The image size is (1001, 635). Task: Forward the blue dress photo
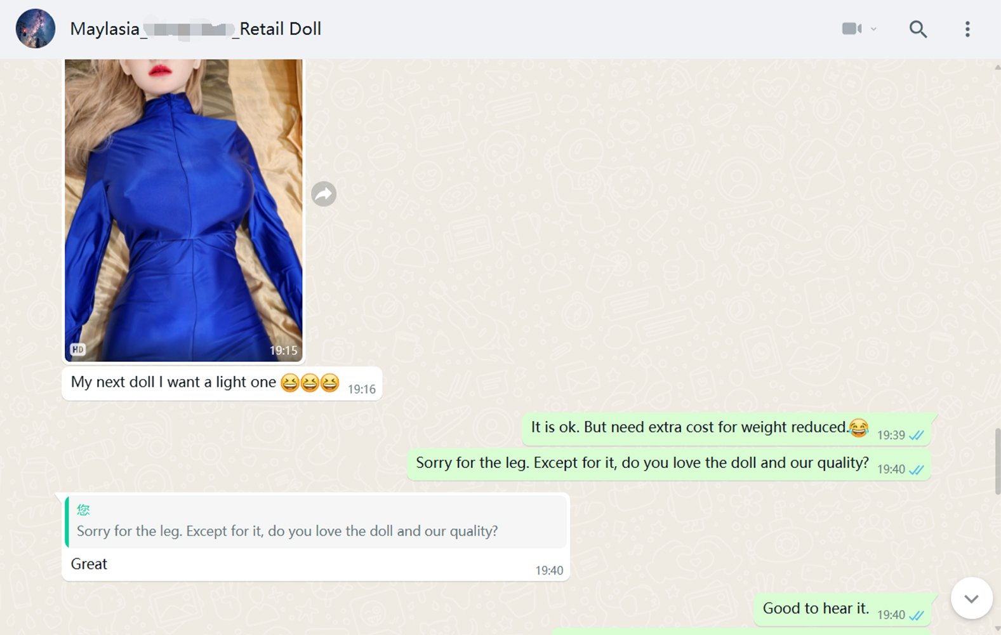324,194
